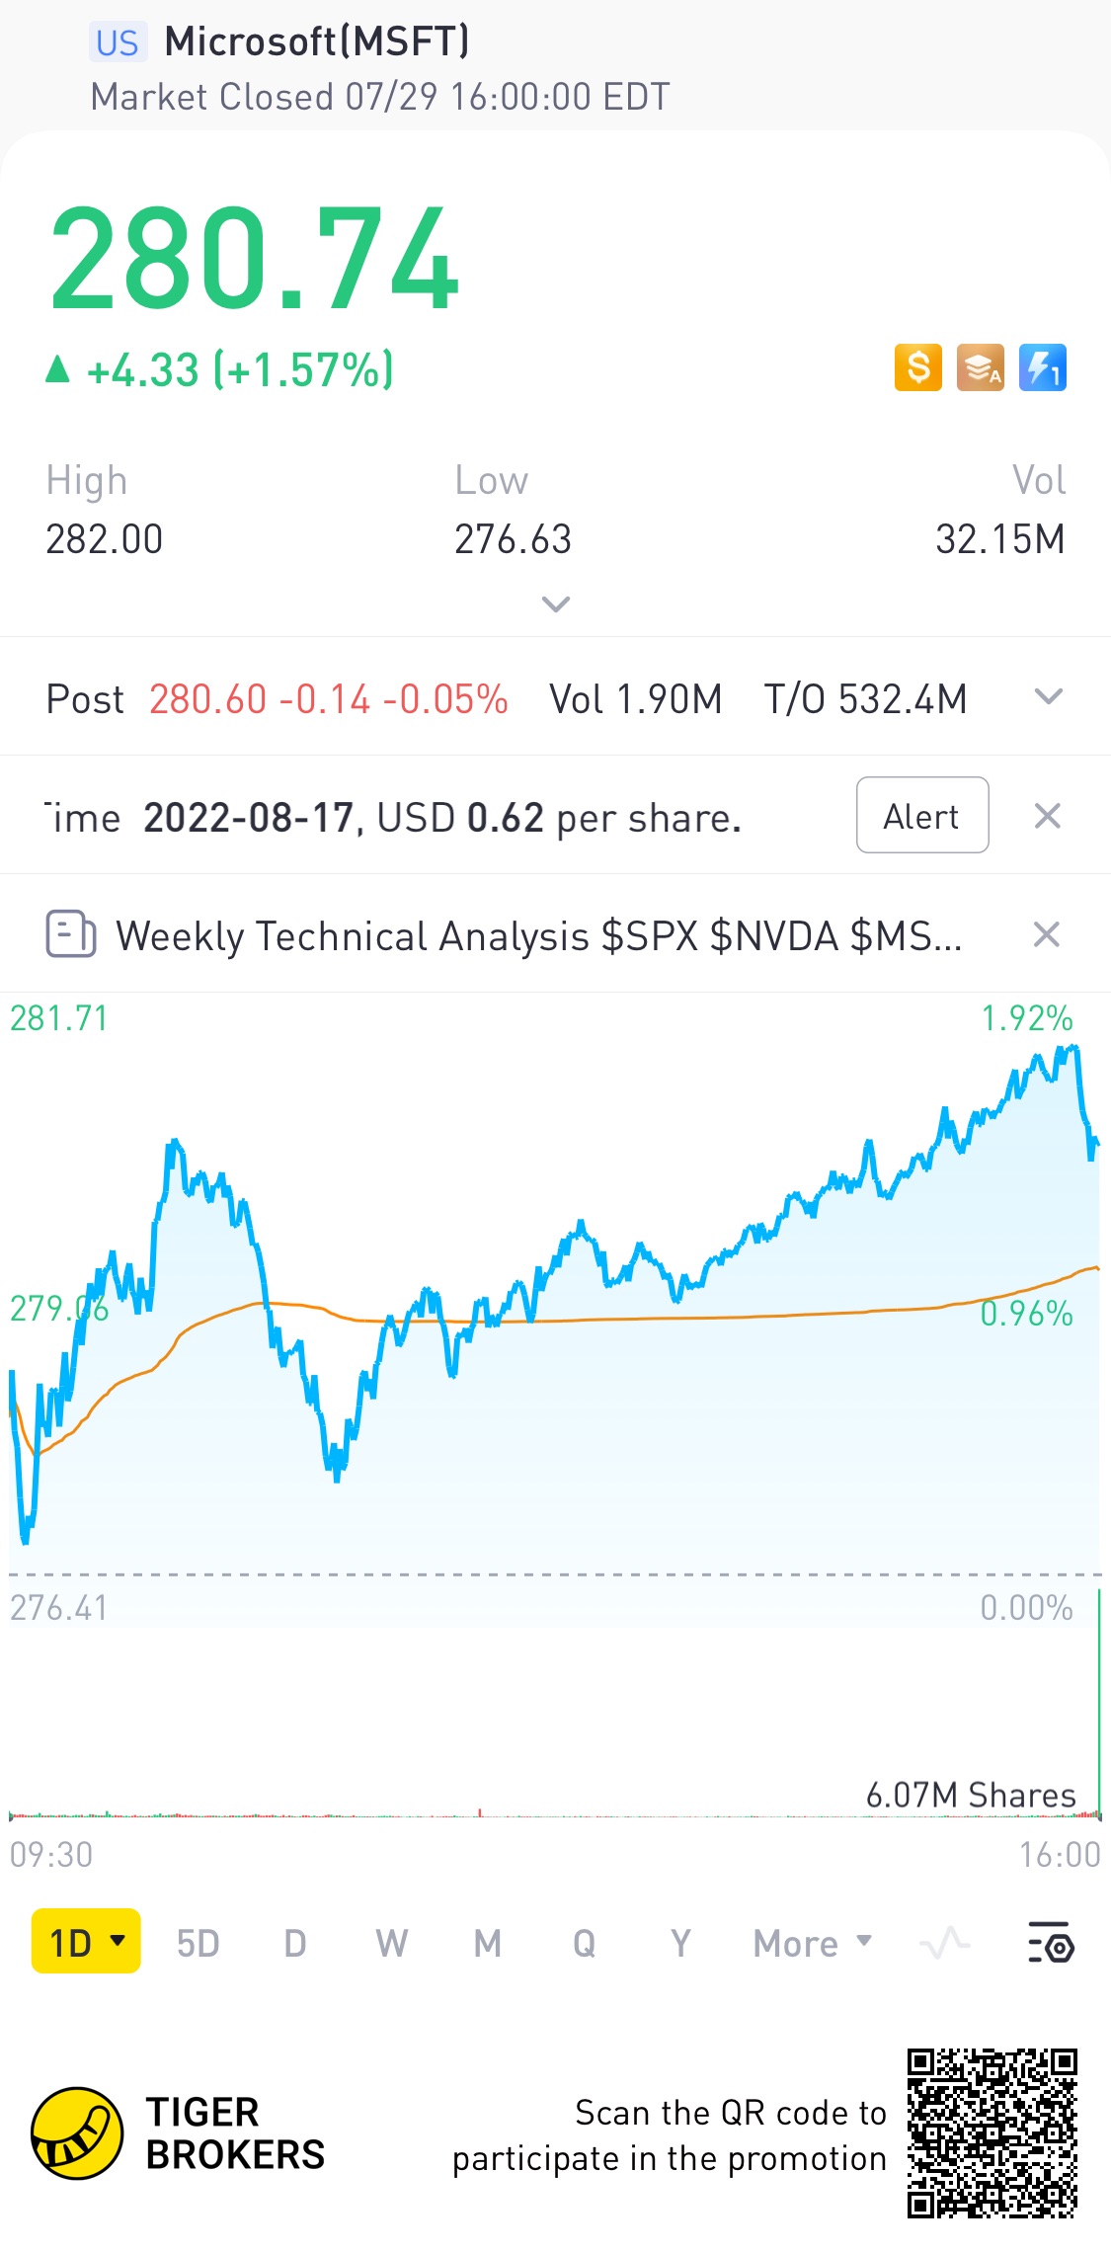The height and width of the screenshot is (2252, 1111).
Task: Open Weekly Technical Analysis $SPX $NVDA link
Action: pyautogui.click(x=538, y=935)
